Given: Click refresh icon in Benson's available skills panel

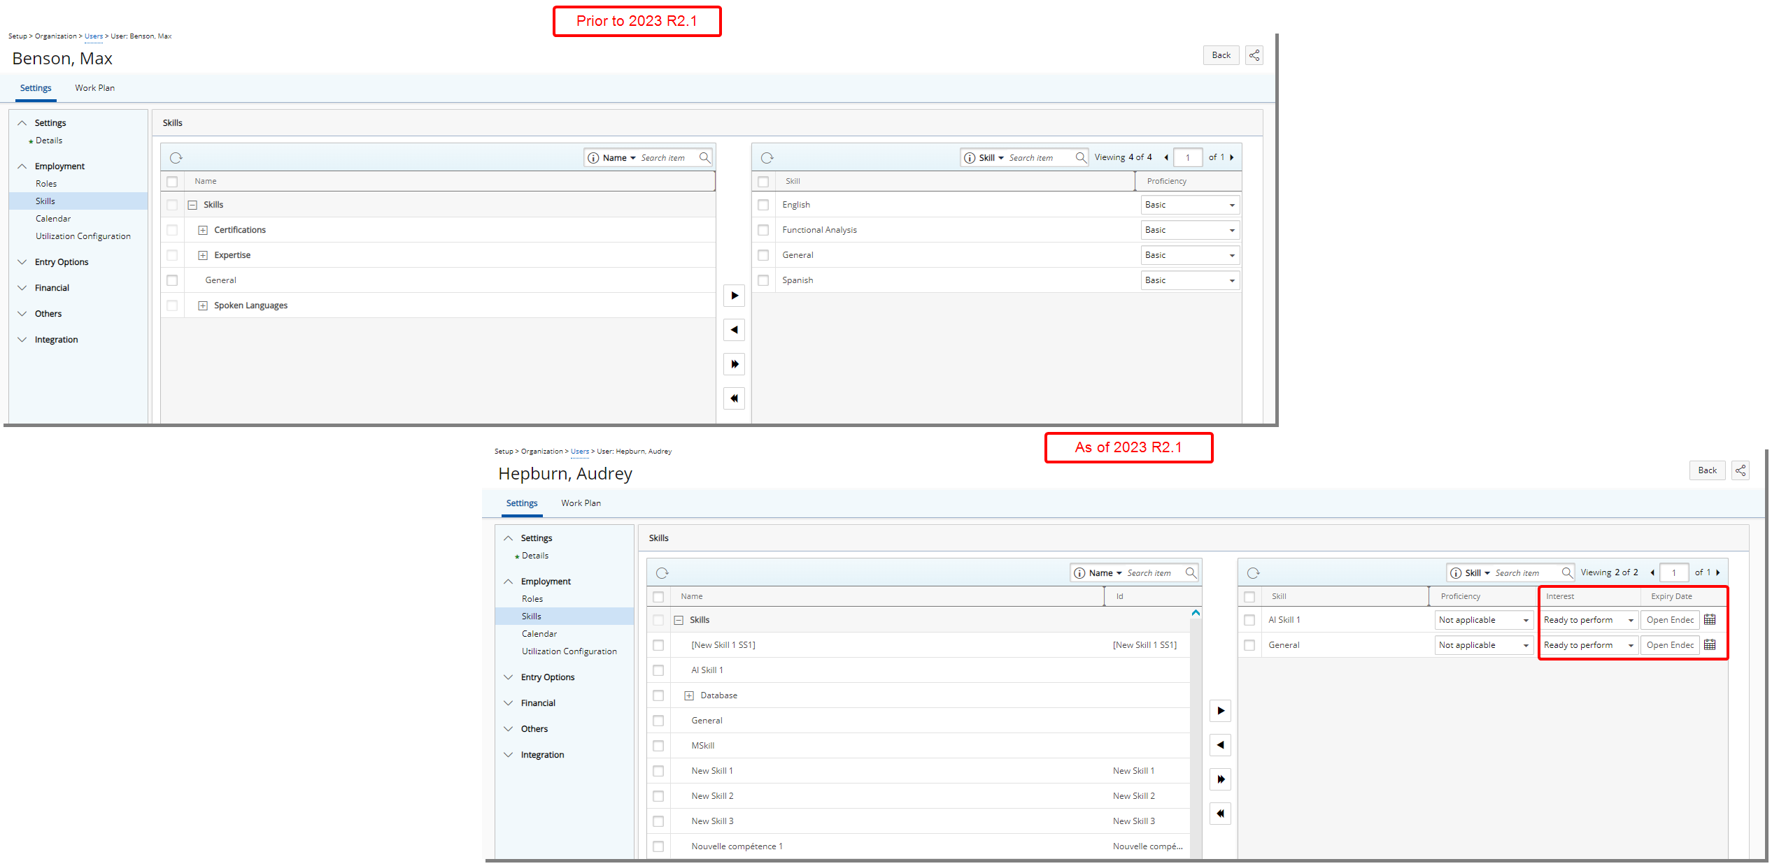Looking at the screenshot, I should click(176, 158).
